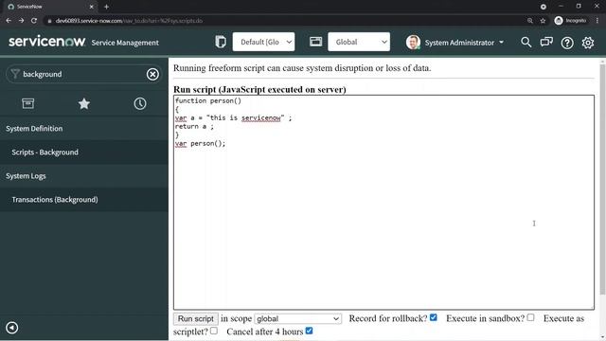
Task: Enable Execute in sandbox checkbox
Action: [x=530, y=317]
